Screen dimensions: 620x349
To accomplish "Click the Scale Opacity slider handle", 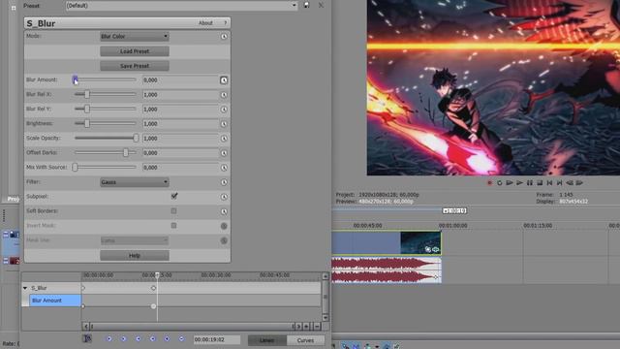I will tap(136, 138).
